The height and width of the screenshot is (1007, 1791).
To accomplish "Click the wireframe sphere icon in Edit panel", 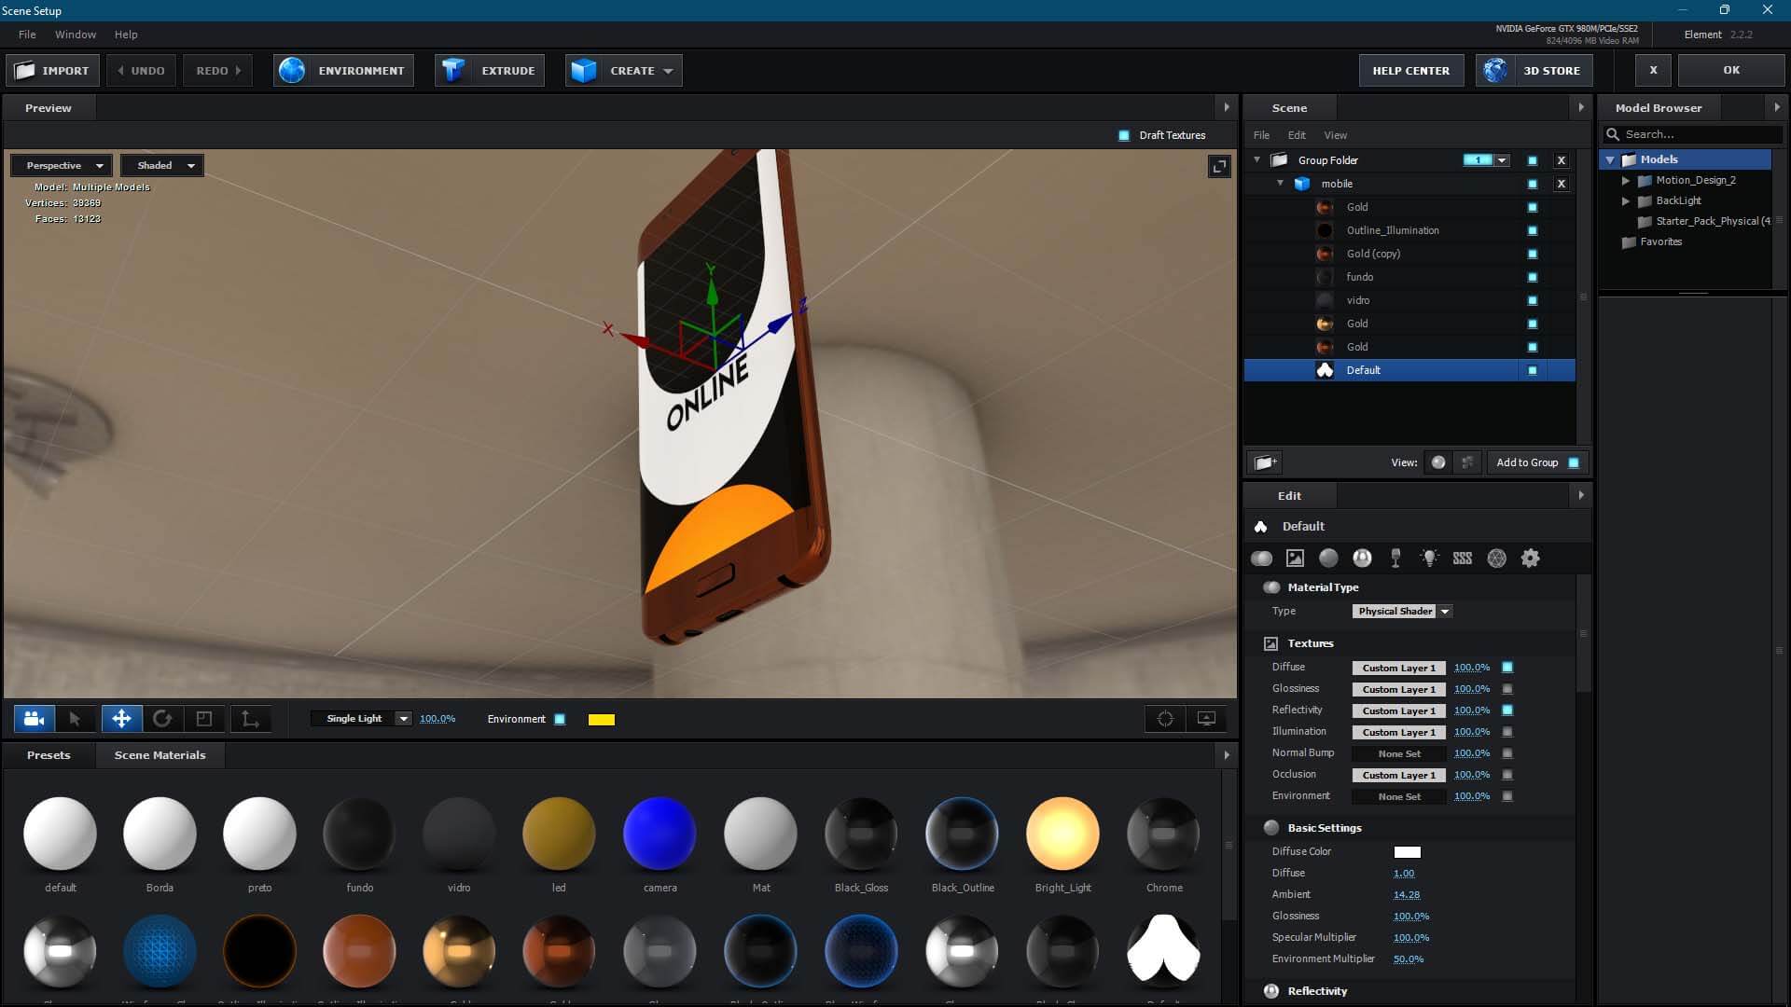I will tap(1496, 559).
